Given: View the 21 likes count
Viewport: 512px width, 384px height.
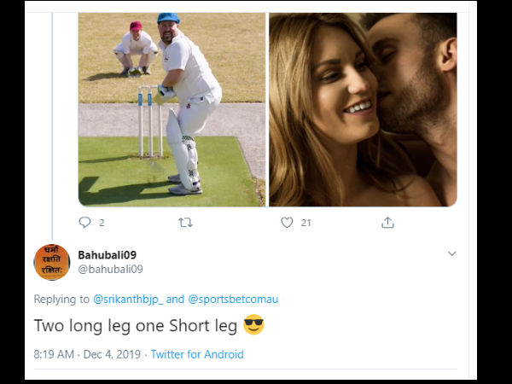Looking at the screenshot, I should [x=305, y=223].
